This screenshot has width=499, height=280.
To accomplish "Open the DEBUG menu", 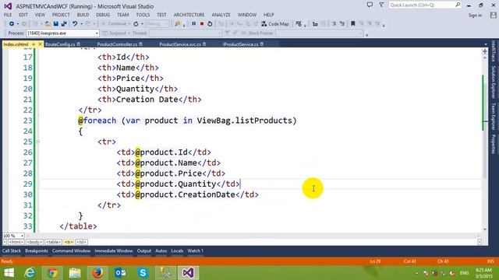I will coord(103,15).
